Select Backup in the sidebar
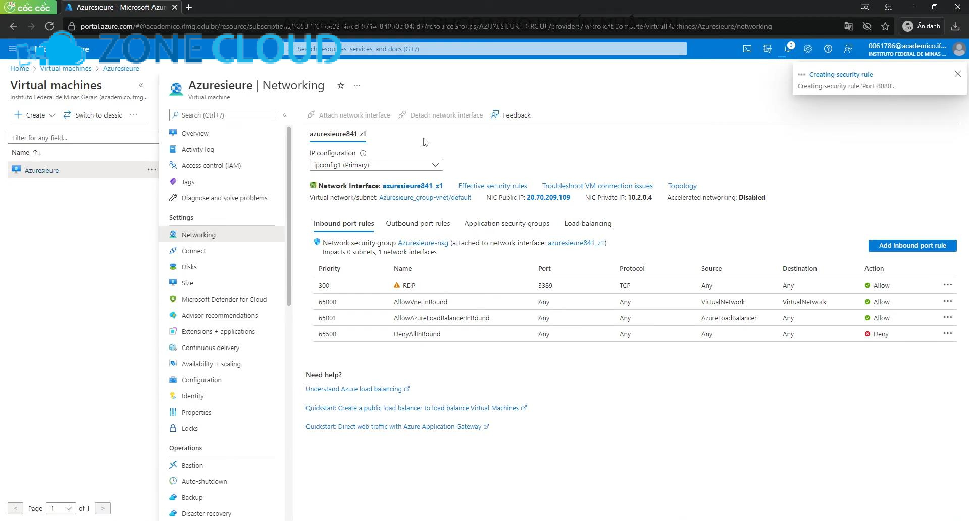The image size is (969, 521). tap(191, 497)
